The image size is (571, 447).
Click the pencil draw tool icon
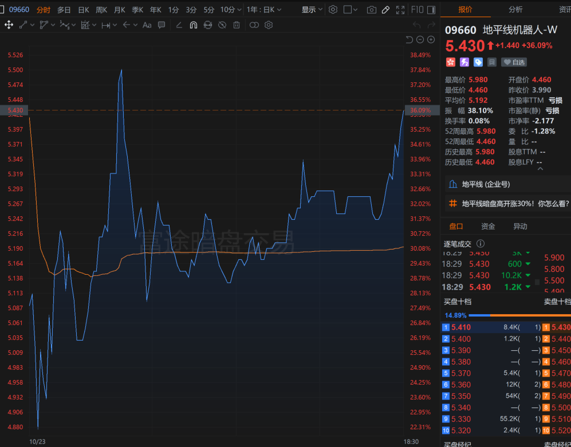386,10
